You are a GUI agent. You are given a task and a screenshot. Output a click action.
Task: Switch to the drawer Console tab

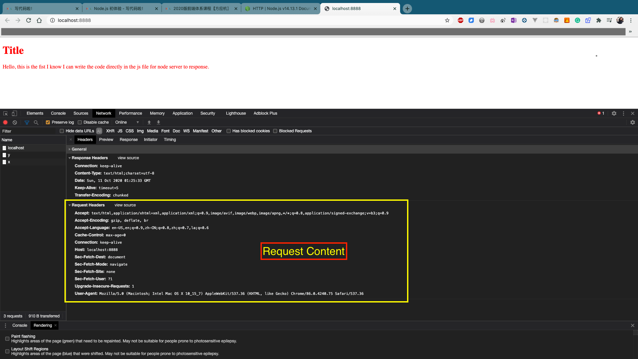pyautogui.click(x=20, y=325)
